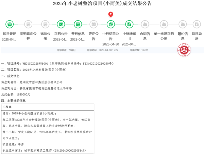Click the announcement title heading

(102, 4)
